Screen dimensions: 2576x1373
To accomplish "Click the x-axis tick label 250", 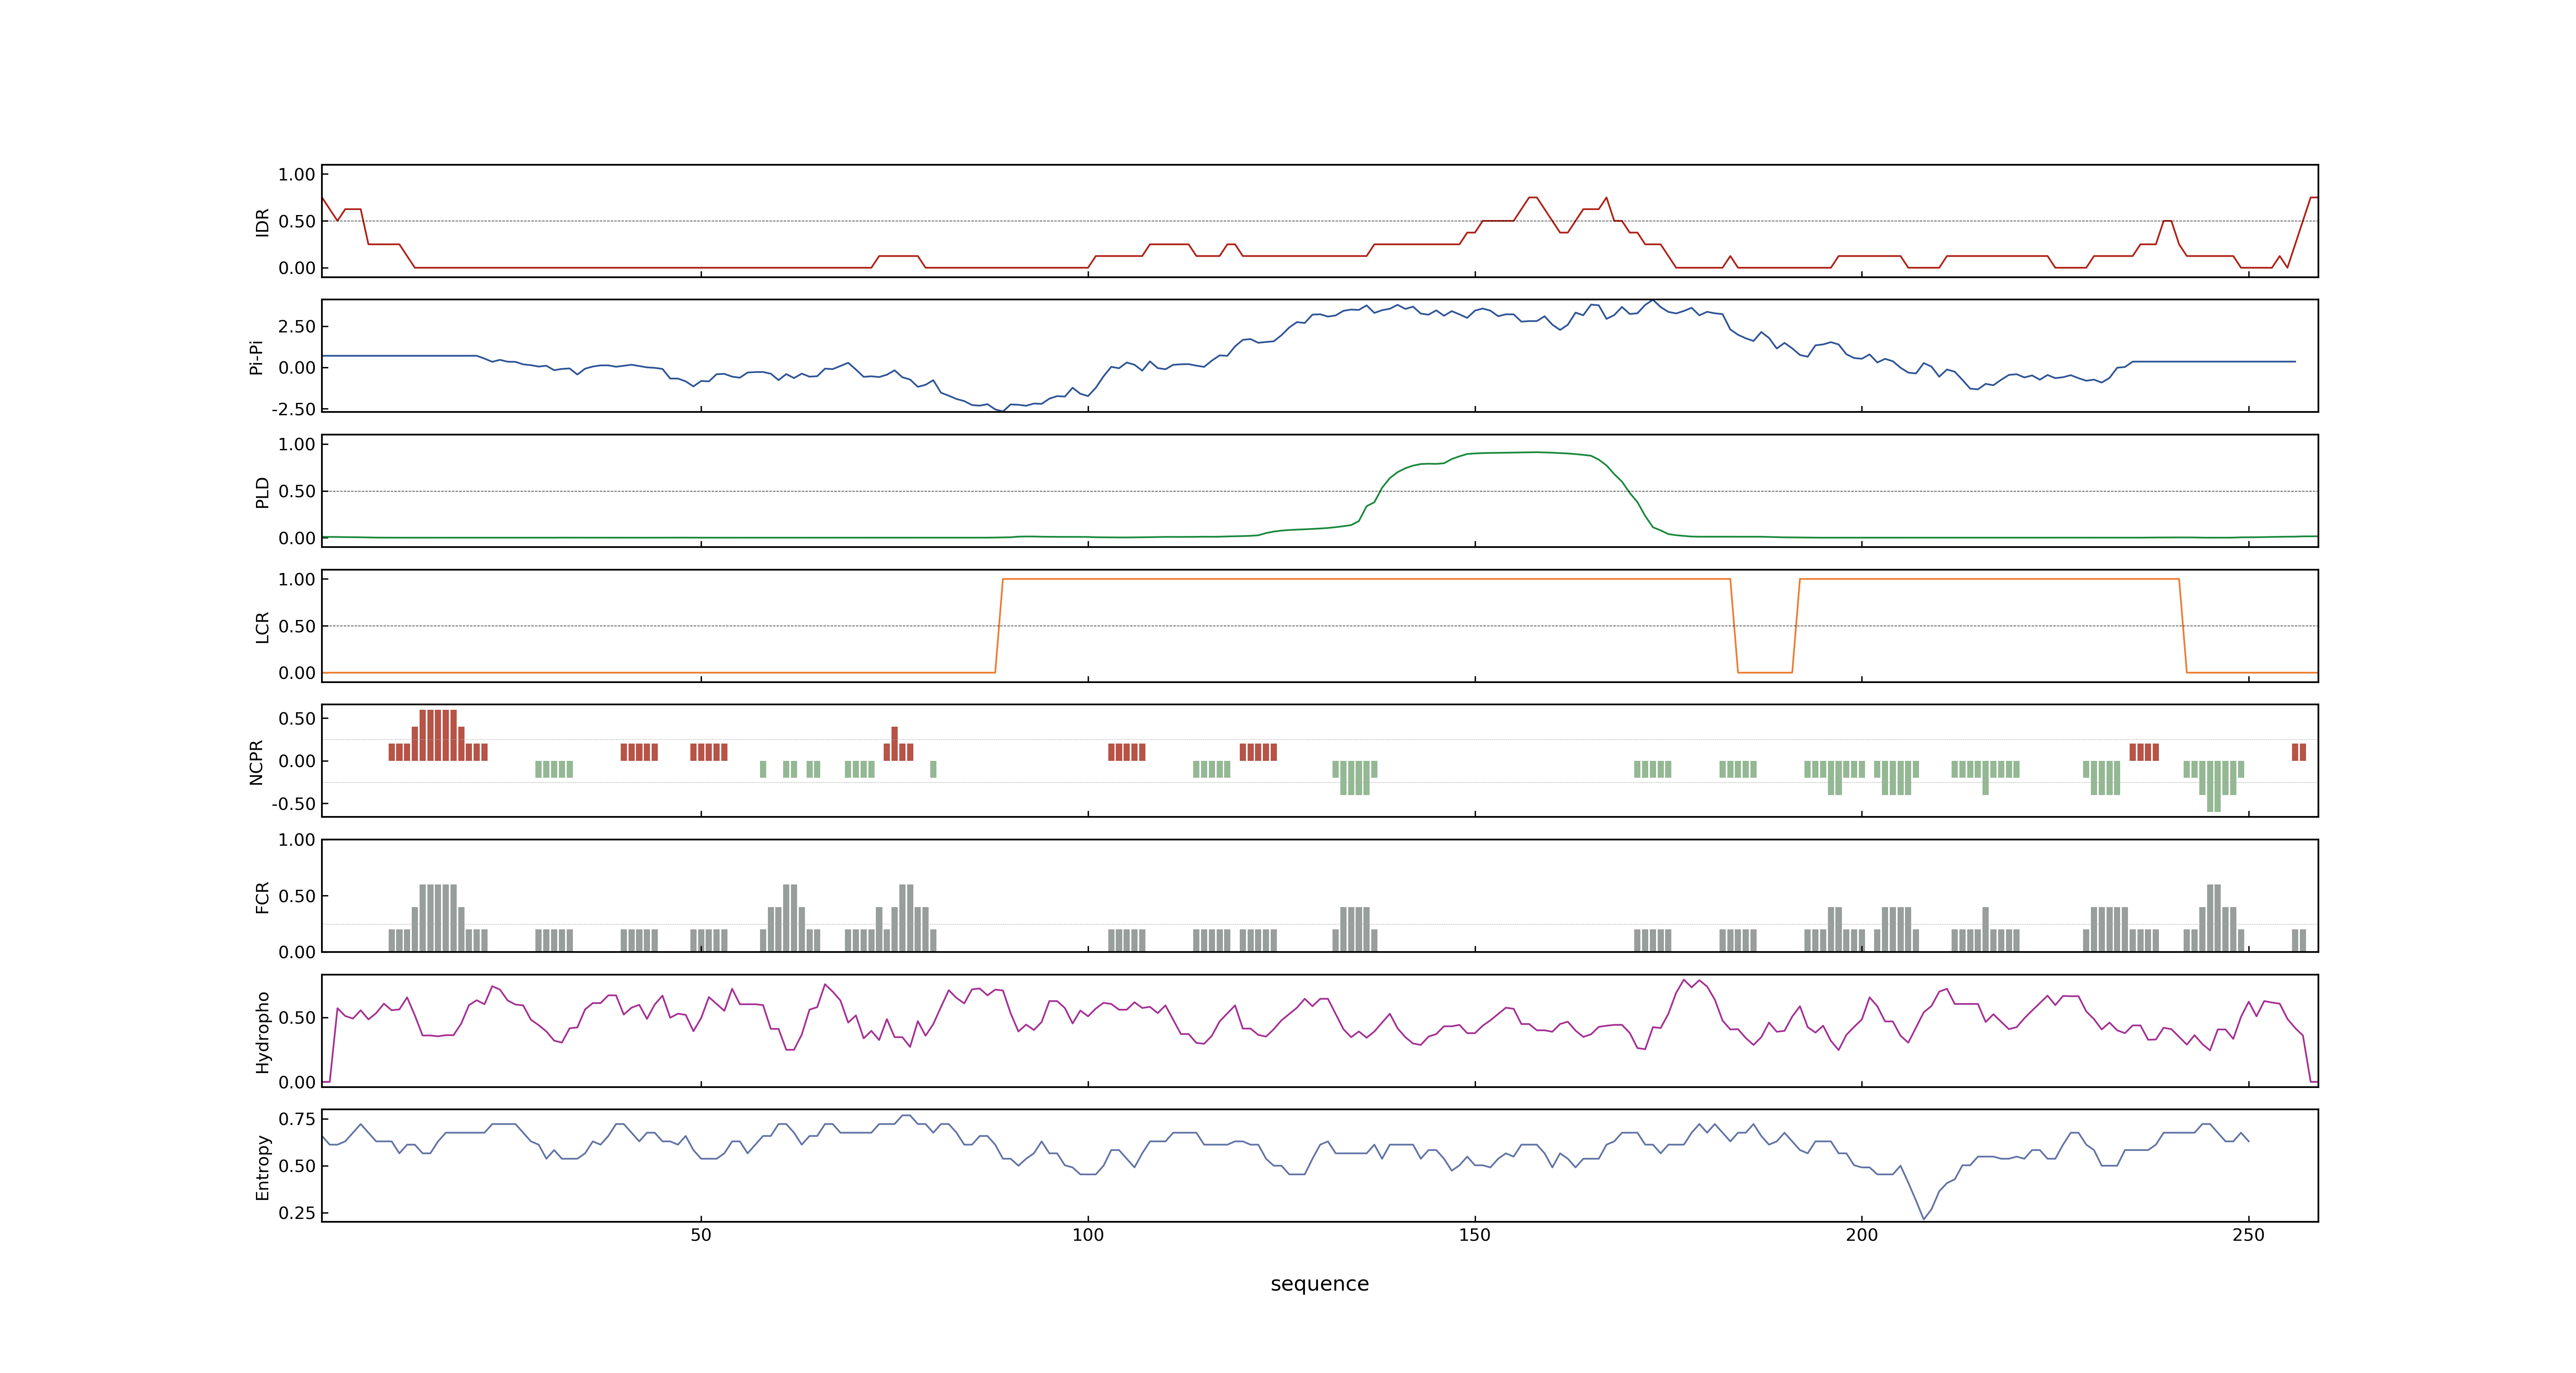I will pos(2249,1235).
